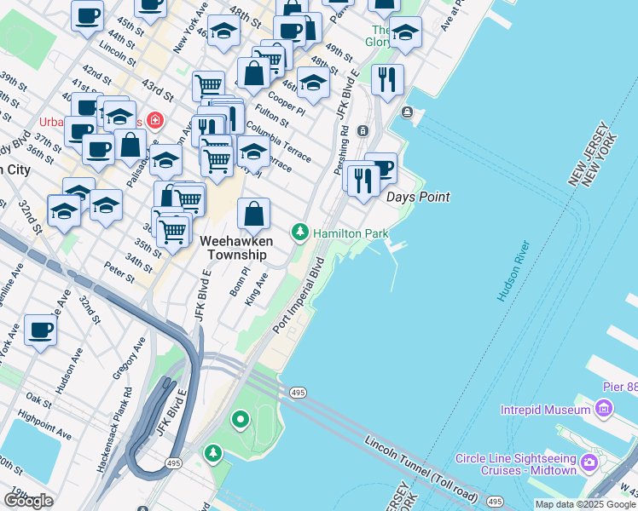Viewport: 638px width, 511px height.
Task: Click the hospital marker near Urban label
Action: point(155,121)
